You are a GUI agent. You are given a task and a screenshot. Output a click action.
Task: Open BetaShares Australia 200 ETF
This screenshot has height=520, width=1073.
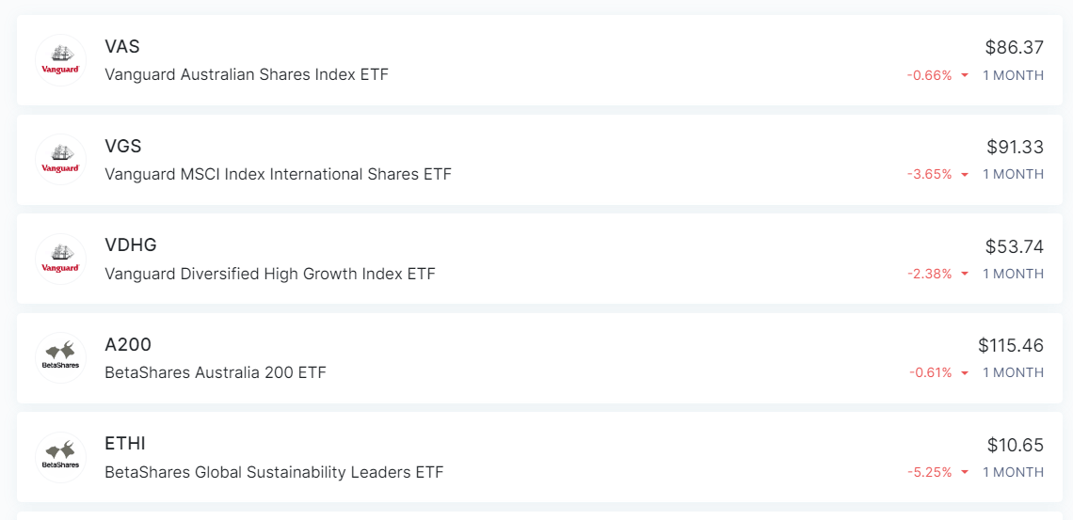click(216, 373)
